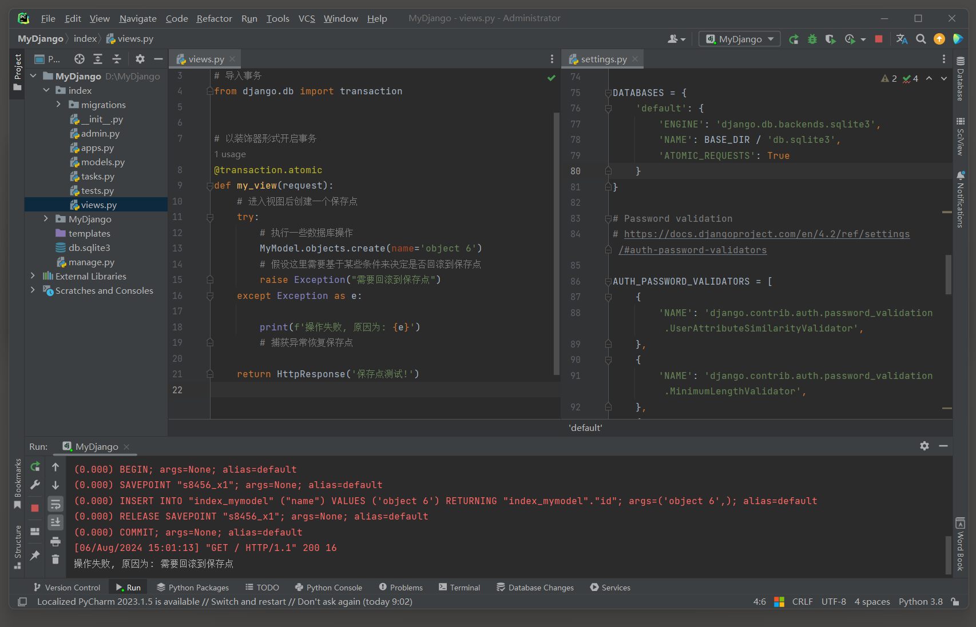Click the Run console vertical scrollbar
Screen dimensions: 976x627
pyautogui.click(x=948, y=554)
